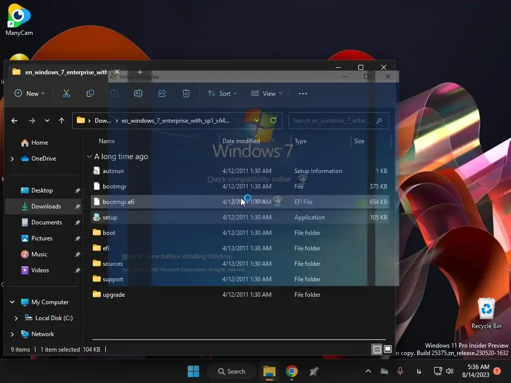
Task: Click the Cut scissors icon
Action: (x=66, y=94)
